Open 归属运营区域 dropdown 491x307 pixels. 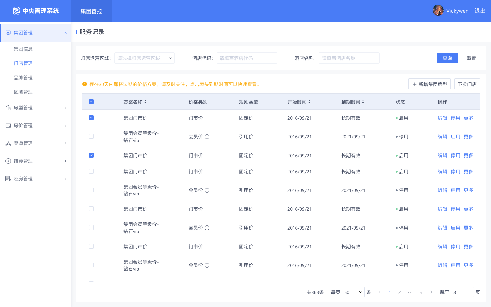click(145, 58)
